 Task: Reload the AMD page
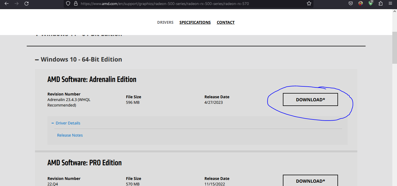26,4
